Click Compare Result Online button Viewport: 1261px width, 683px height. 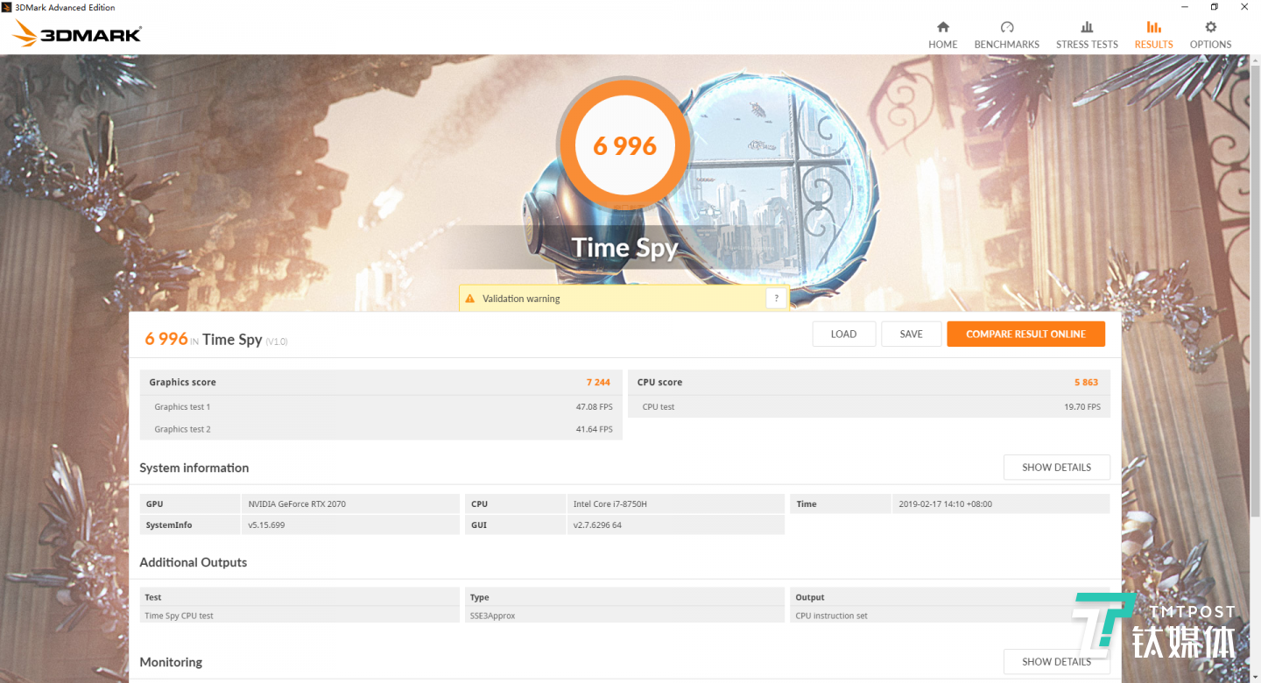[x=1025, y=334]
